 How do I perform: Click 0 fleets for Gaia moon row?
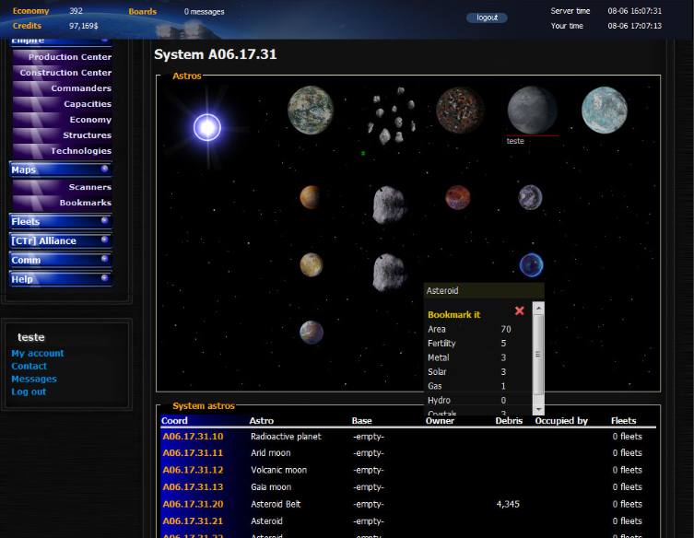click(627, 486)
